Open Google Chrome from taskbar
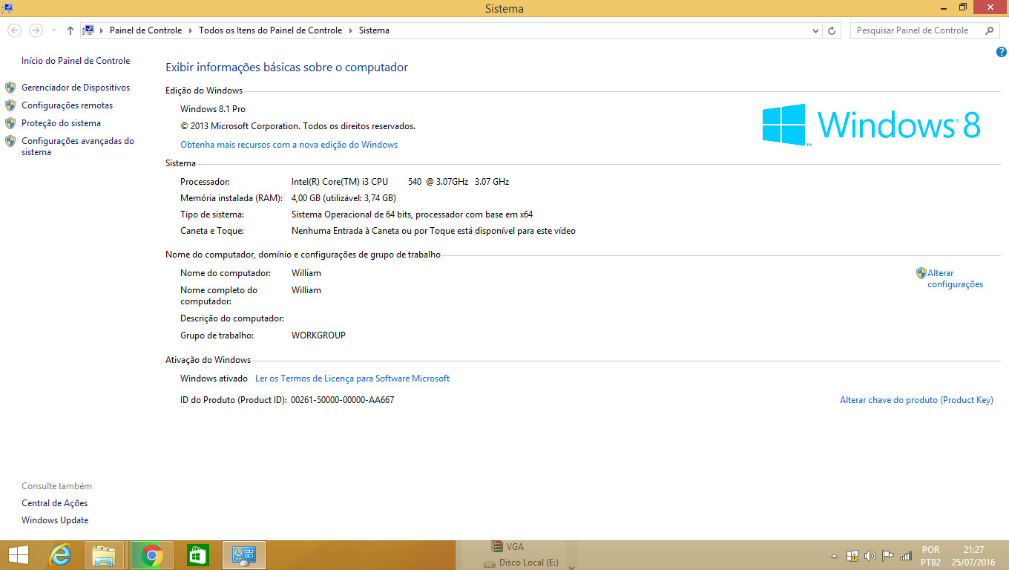This screenshot has height=570, width=1009. (x=152, y=555)
